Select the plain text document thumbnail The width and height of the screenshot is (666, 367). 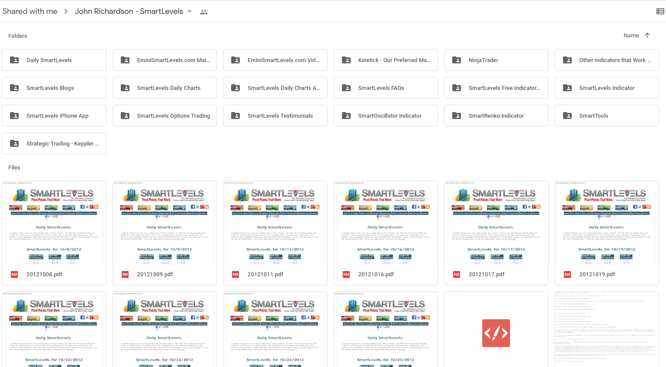[x=607, y=329]
